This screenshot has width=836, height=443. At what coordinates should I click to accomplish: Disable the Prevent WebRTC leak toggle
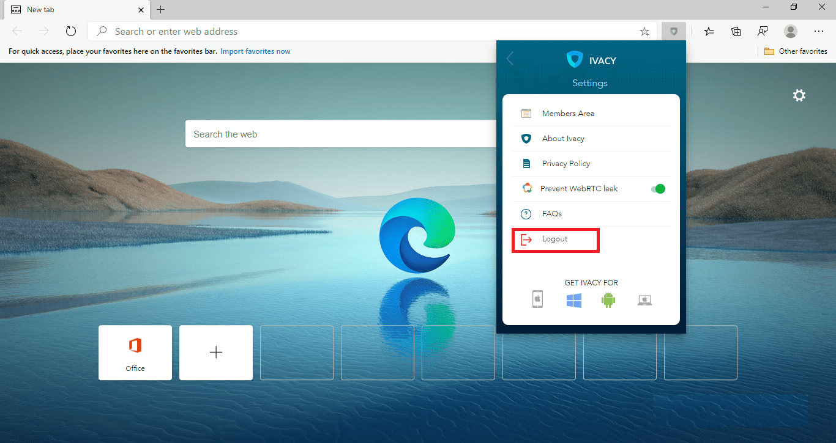point(657,188)
